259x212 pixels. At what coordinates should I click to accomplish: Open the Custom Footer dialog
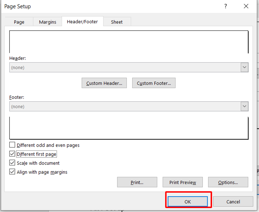[x=154, y=83]
